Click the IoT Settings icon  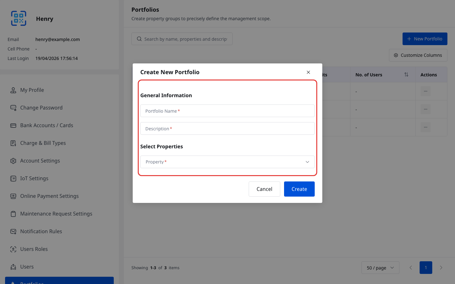(x=13, y=179)
